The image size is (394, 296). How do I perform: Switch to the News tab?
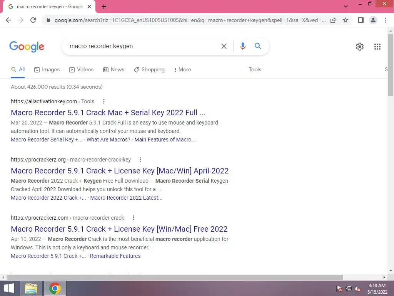pos(114,70)
